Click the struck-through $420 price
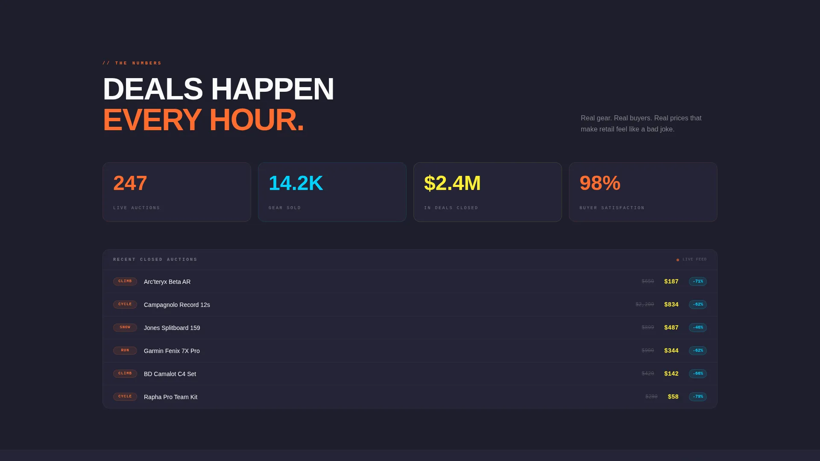Image resolution: width=820 pixels, height=461 pixels. coord(648,373)
